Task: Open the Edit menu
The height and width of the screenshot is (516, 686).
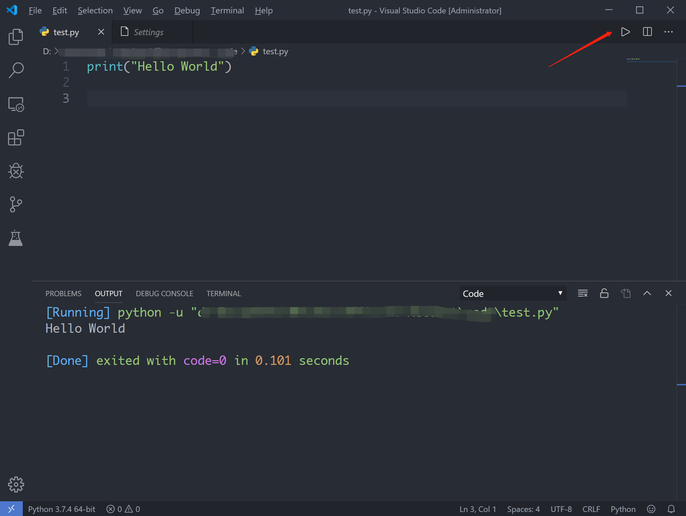Action: coord(60,10)
